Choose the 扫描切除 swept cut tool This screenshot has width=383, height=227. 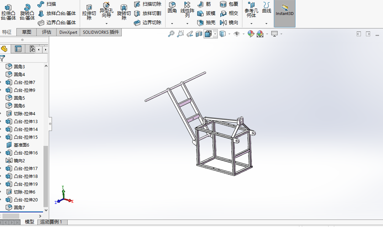(x=148, y=4)
